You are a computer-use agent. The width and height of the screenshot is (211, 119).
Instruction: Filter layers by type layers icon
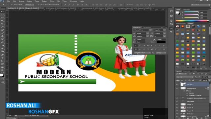[x=198, y=74]
